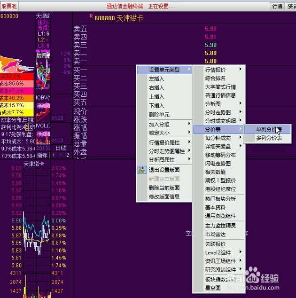
Task: Select 港股经纪席位 unit type
Action: 219,189
